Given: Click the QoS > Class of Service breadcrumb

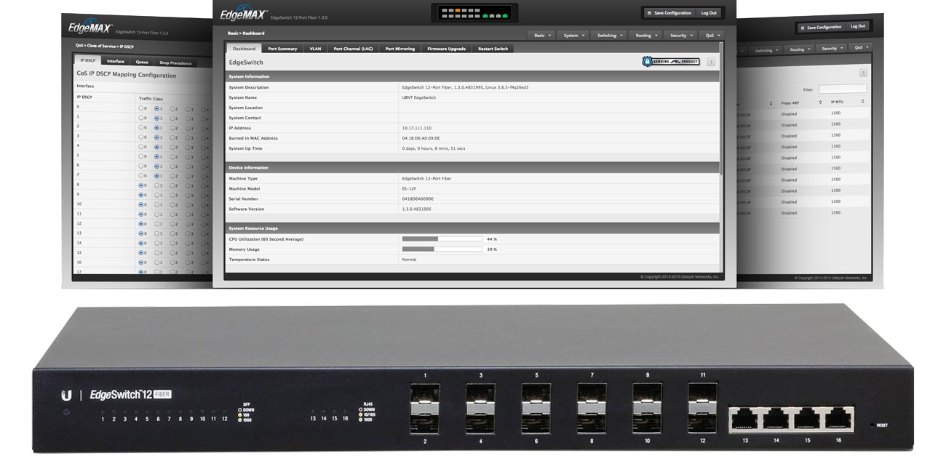Looking at the screenshot, I should point(105,47).
